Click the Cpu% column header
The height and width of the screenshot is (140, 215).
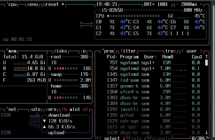197,57
